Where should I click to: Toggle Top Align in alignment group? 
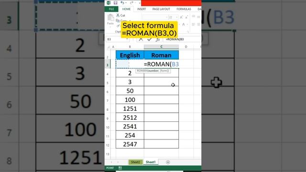[193, 16]
